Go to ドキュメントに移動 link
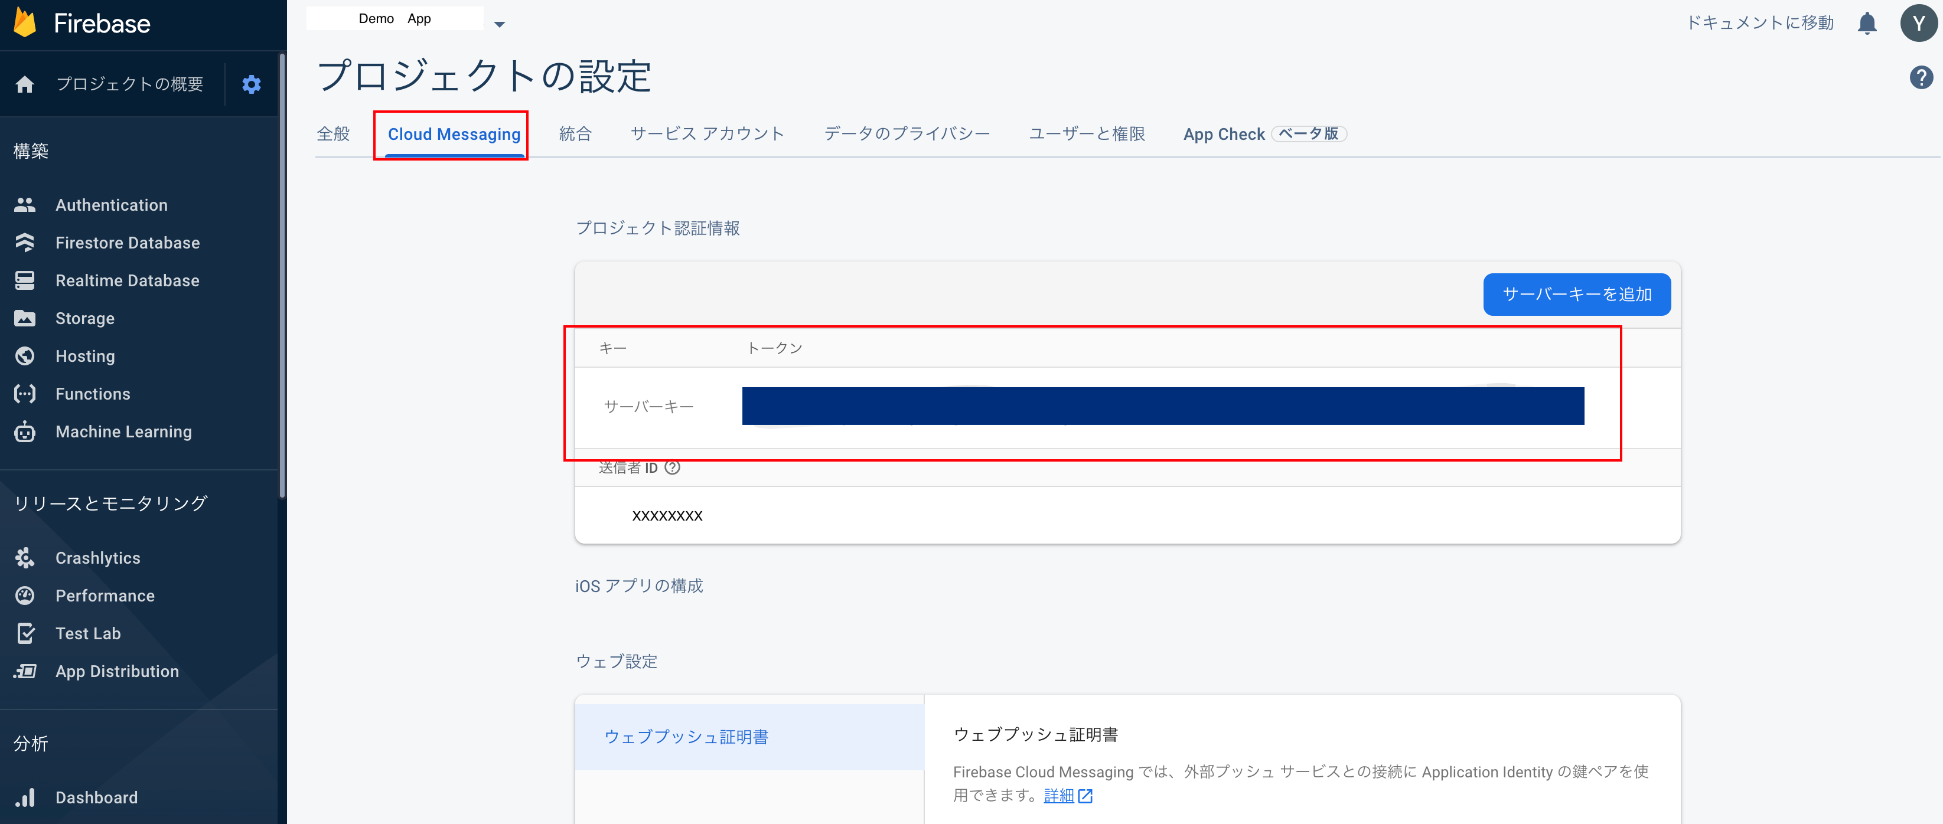 1760,24
